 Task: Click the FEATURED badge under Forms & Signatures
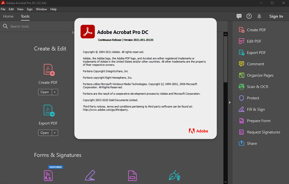coord(56,167)
